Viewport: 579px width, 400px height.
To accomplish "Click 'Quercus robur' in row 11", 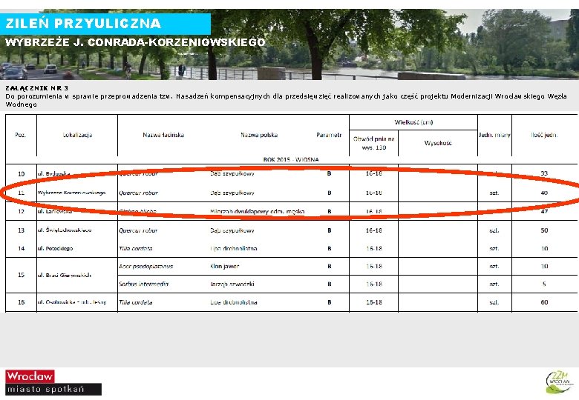I will click(139, 193).
